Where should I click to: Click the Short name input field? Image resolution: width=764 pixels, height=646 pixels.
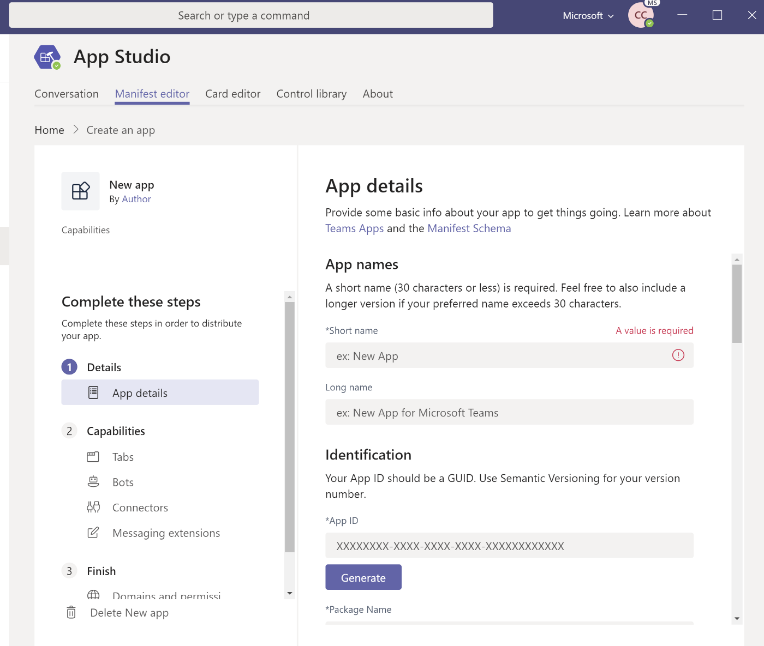pos(497,355)
